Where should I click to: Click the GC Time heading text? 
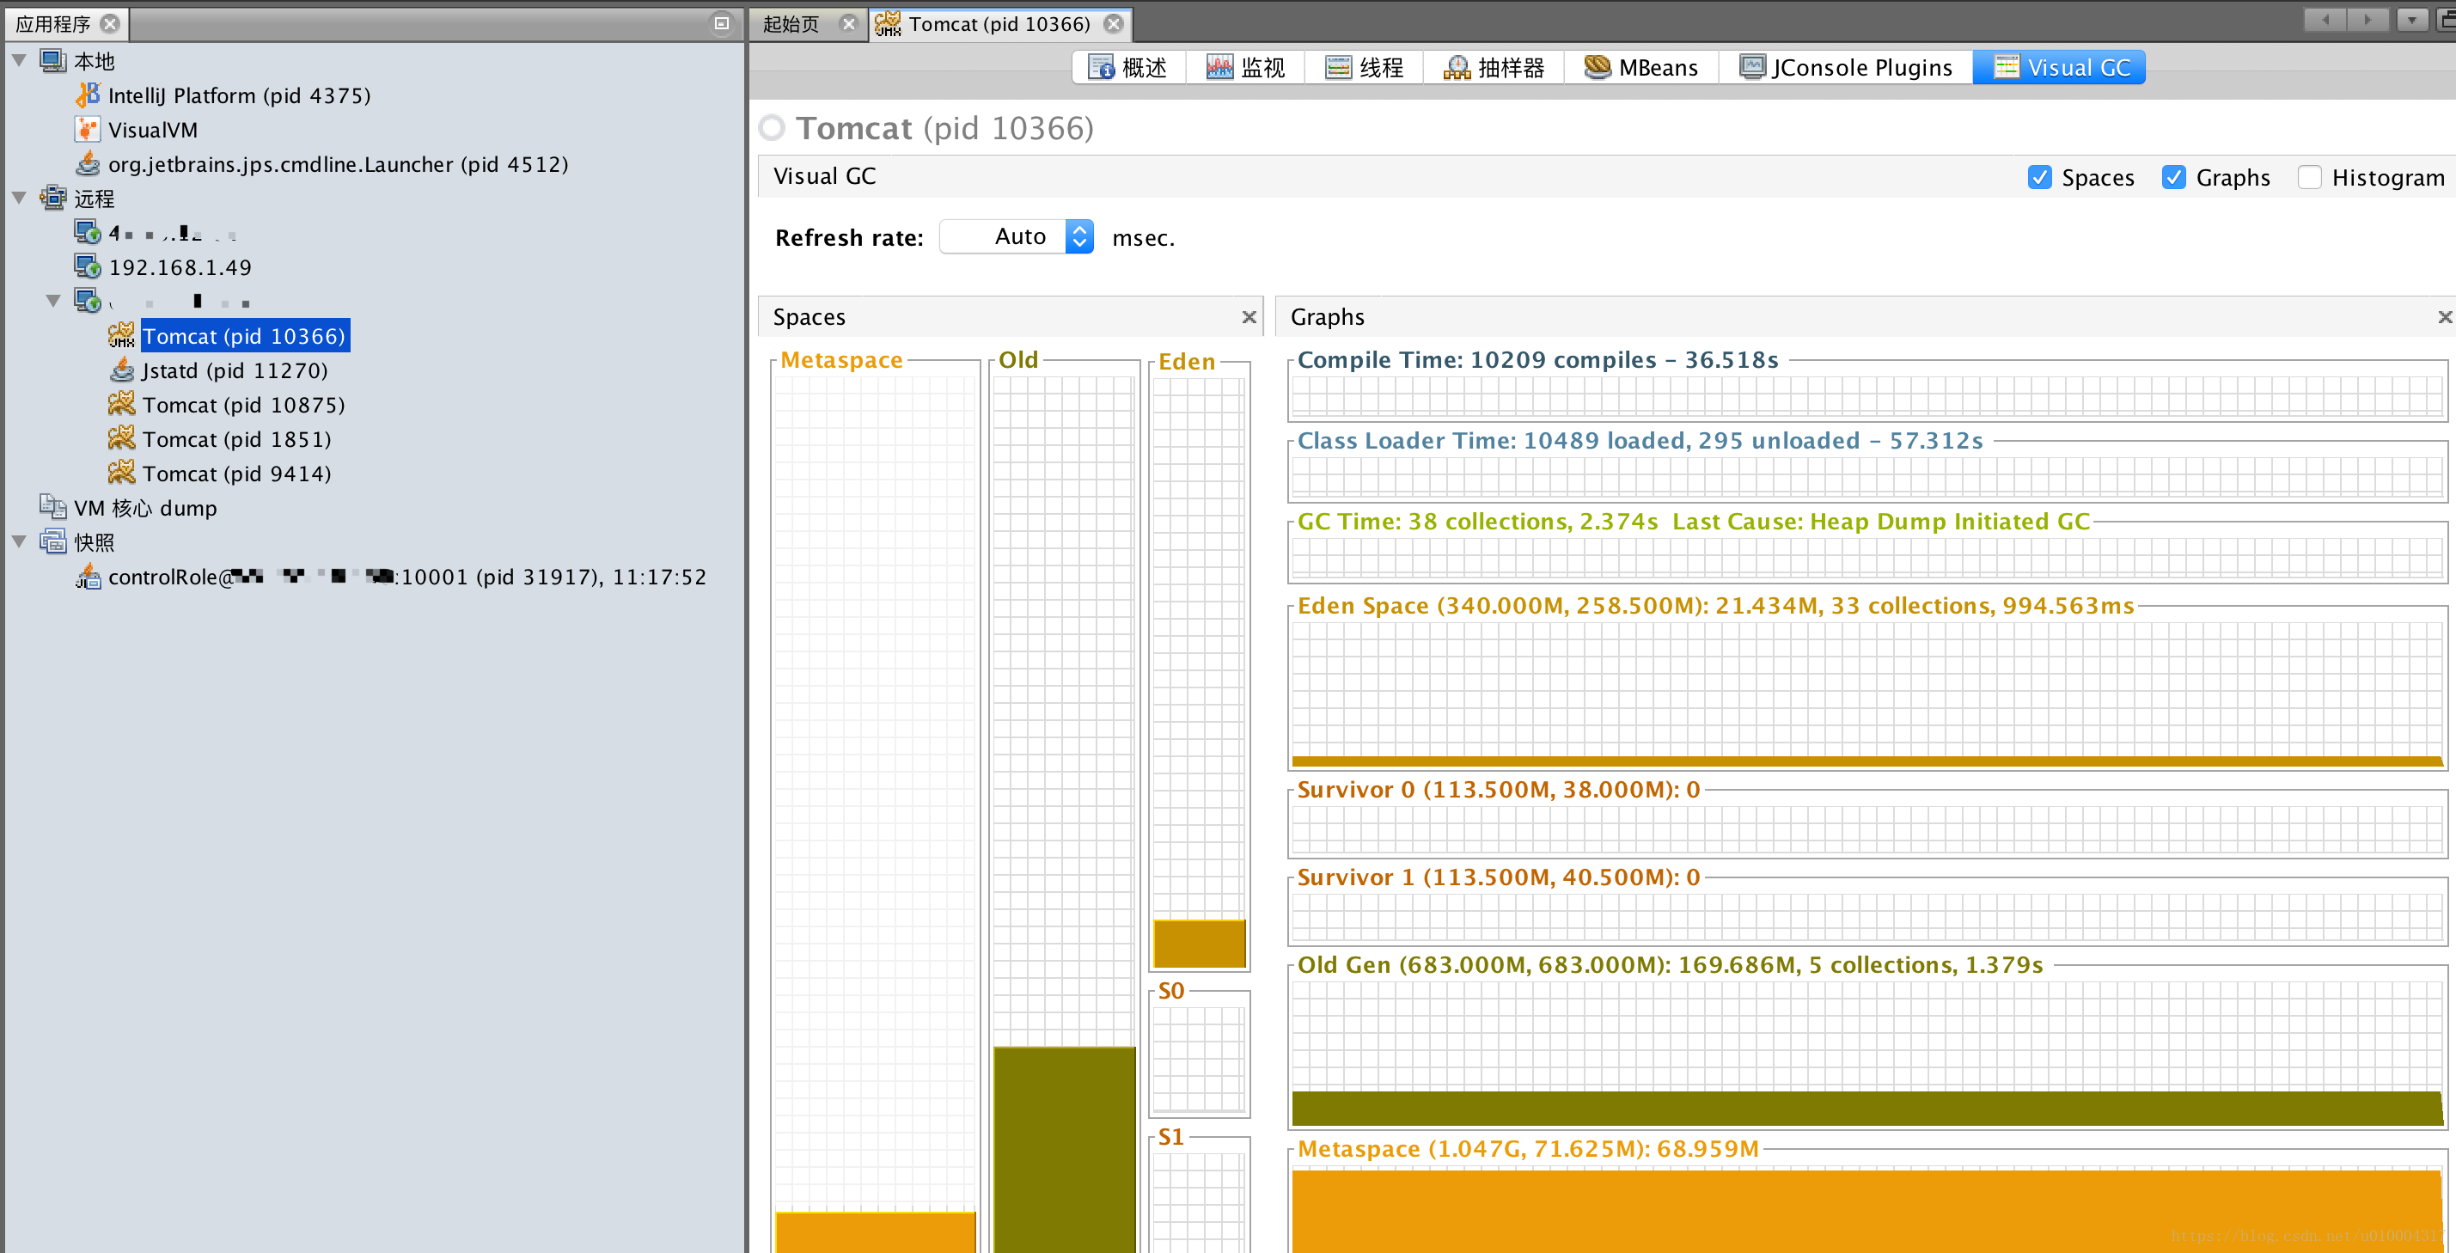[1693, 522]
